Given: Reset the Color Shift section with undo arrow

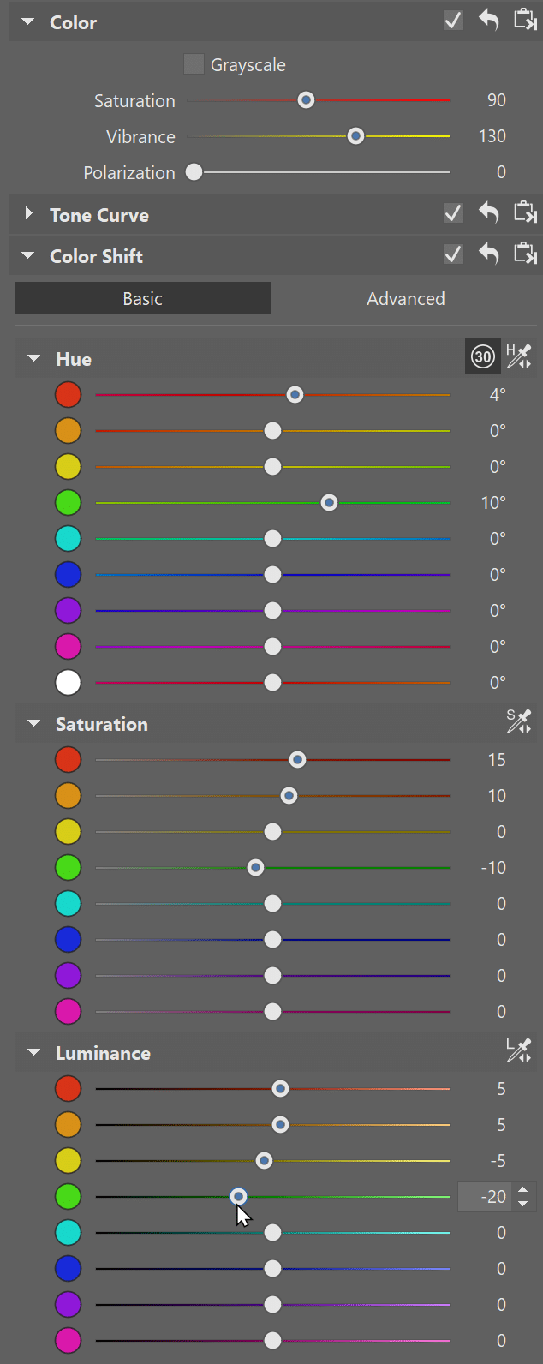Looking at the screenshot, I should click(x=489, y=254).
